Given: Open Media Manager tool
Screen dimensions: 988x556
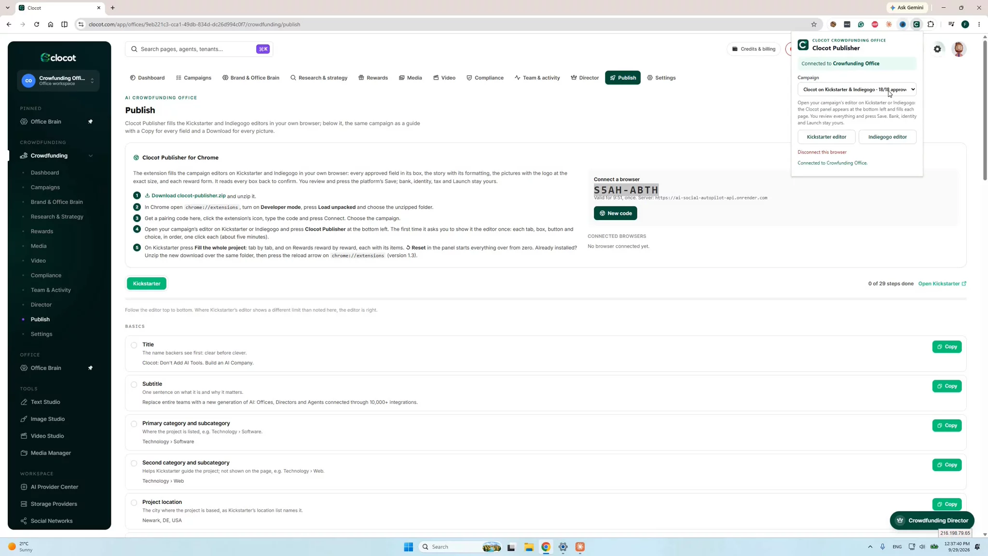Looking at the screenshot, I should coord(51,453).
